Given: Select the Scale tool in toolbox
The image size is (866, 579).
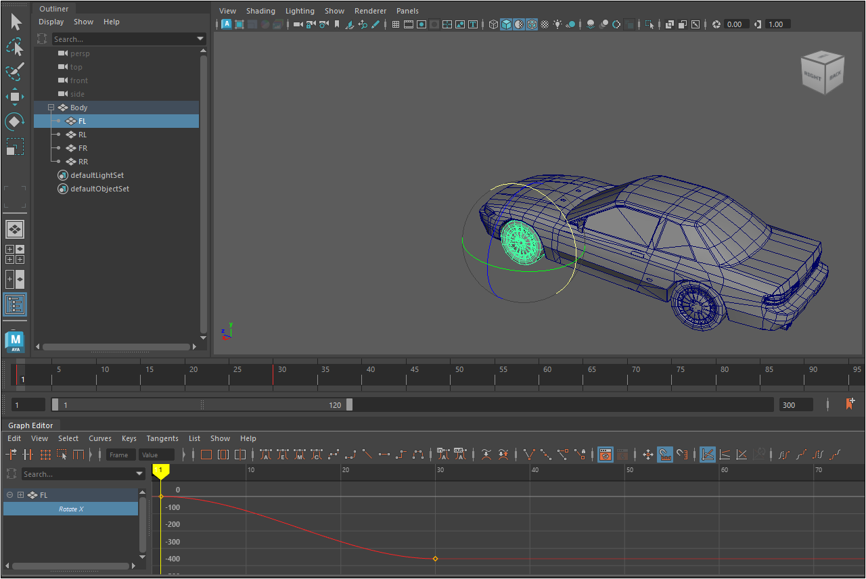Looking at the screenshot, I should pyautogui.click(x=15, y=147).
